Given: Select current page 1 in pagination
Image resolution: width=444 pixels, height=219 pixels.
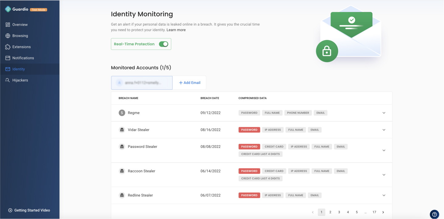Looking at the screenshot, I should click(x=322, y=212).
